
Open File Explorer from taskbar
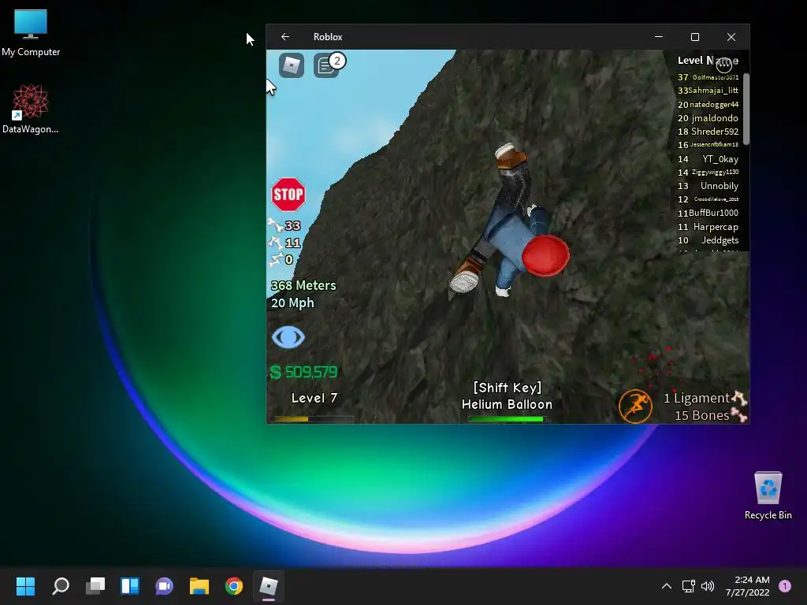(x=199, y=586)
